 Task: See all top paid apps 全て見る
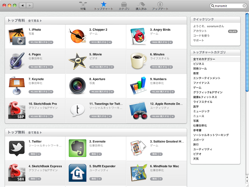click(x=35, y=21)
